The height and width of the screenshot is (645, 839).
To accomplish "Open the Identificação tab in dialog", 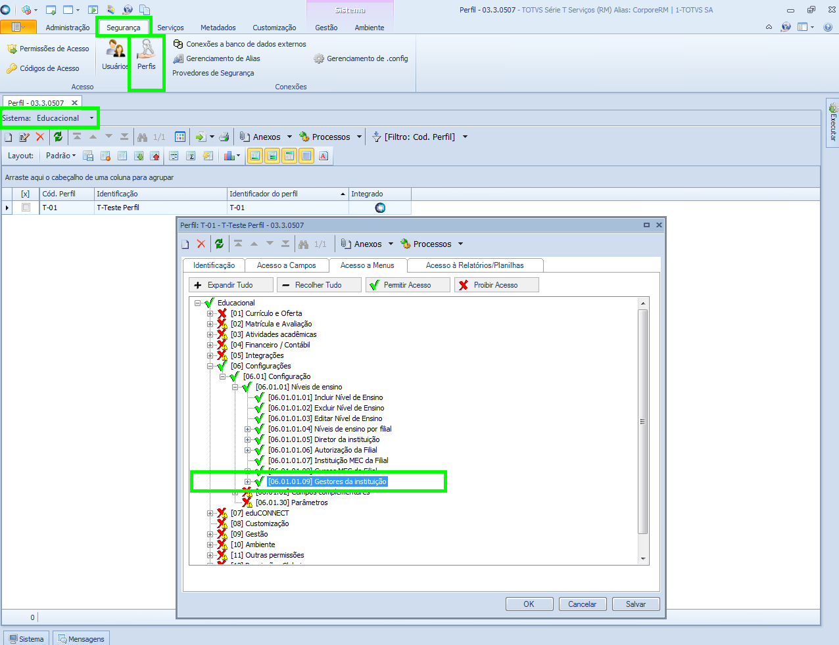I will 214,265.
